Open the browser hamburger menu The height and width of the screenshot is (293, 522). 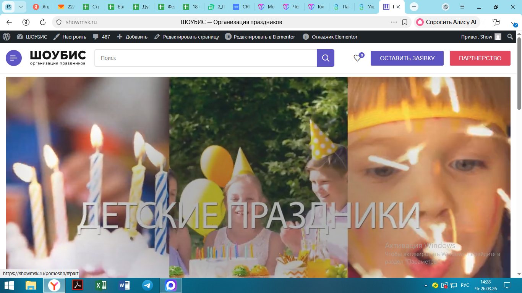(462, 7)
